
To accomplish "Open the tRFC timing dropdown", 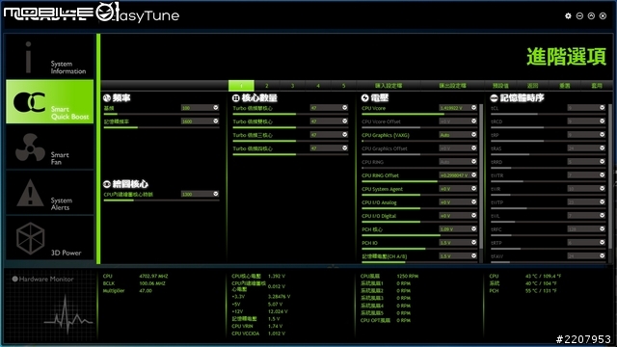I will [602, 228].
